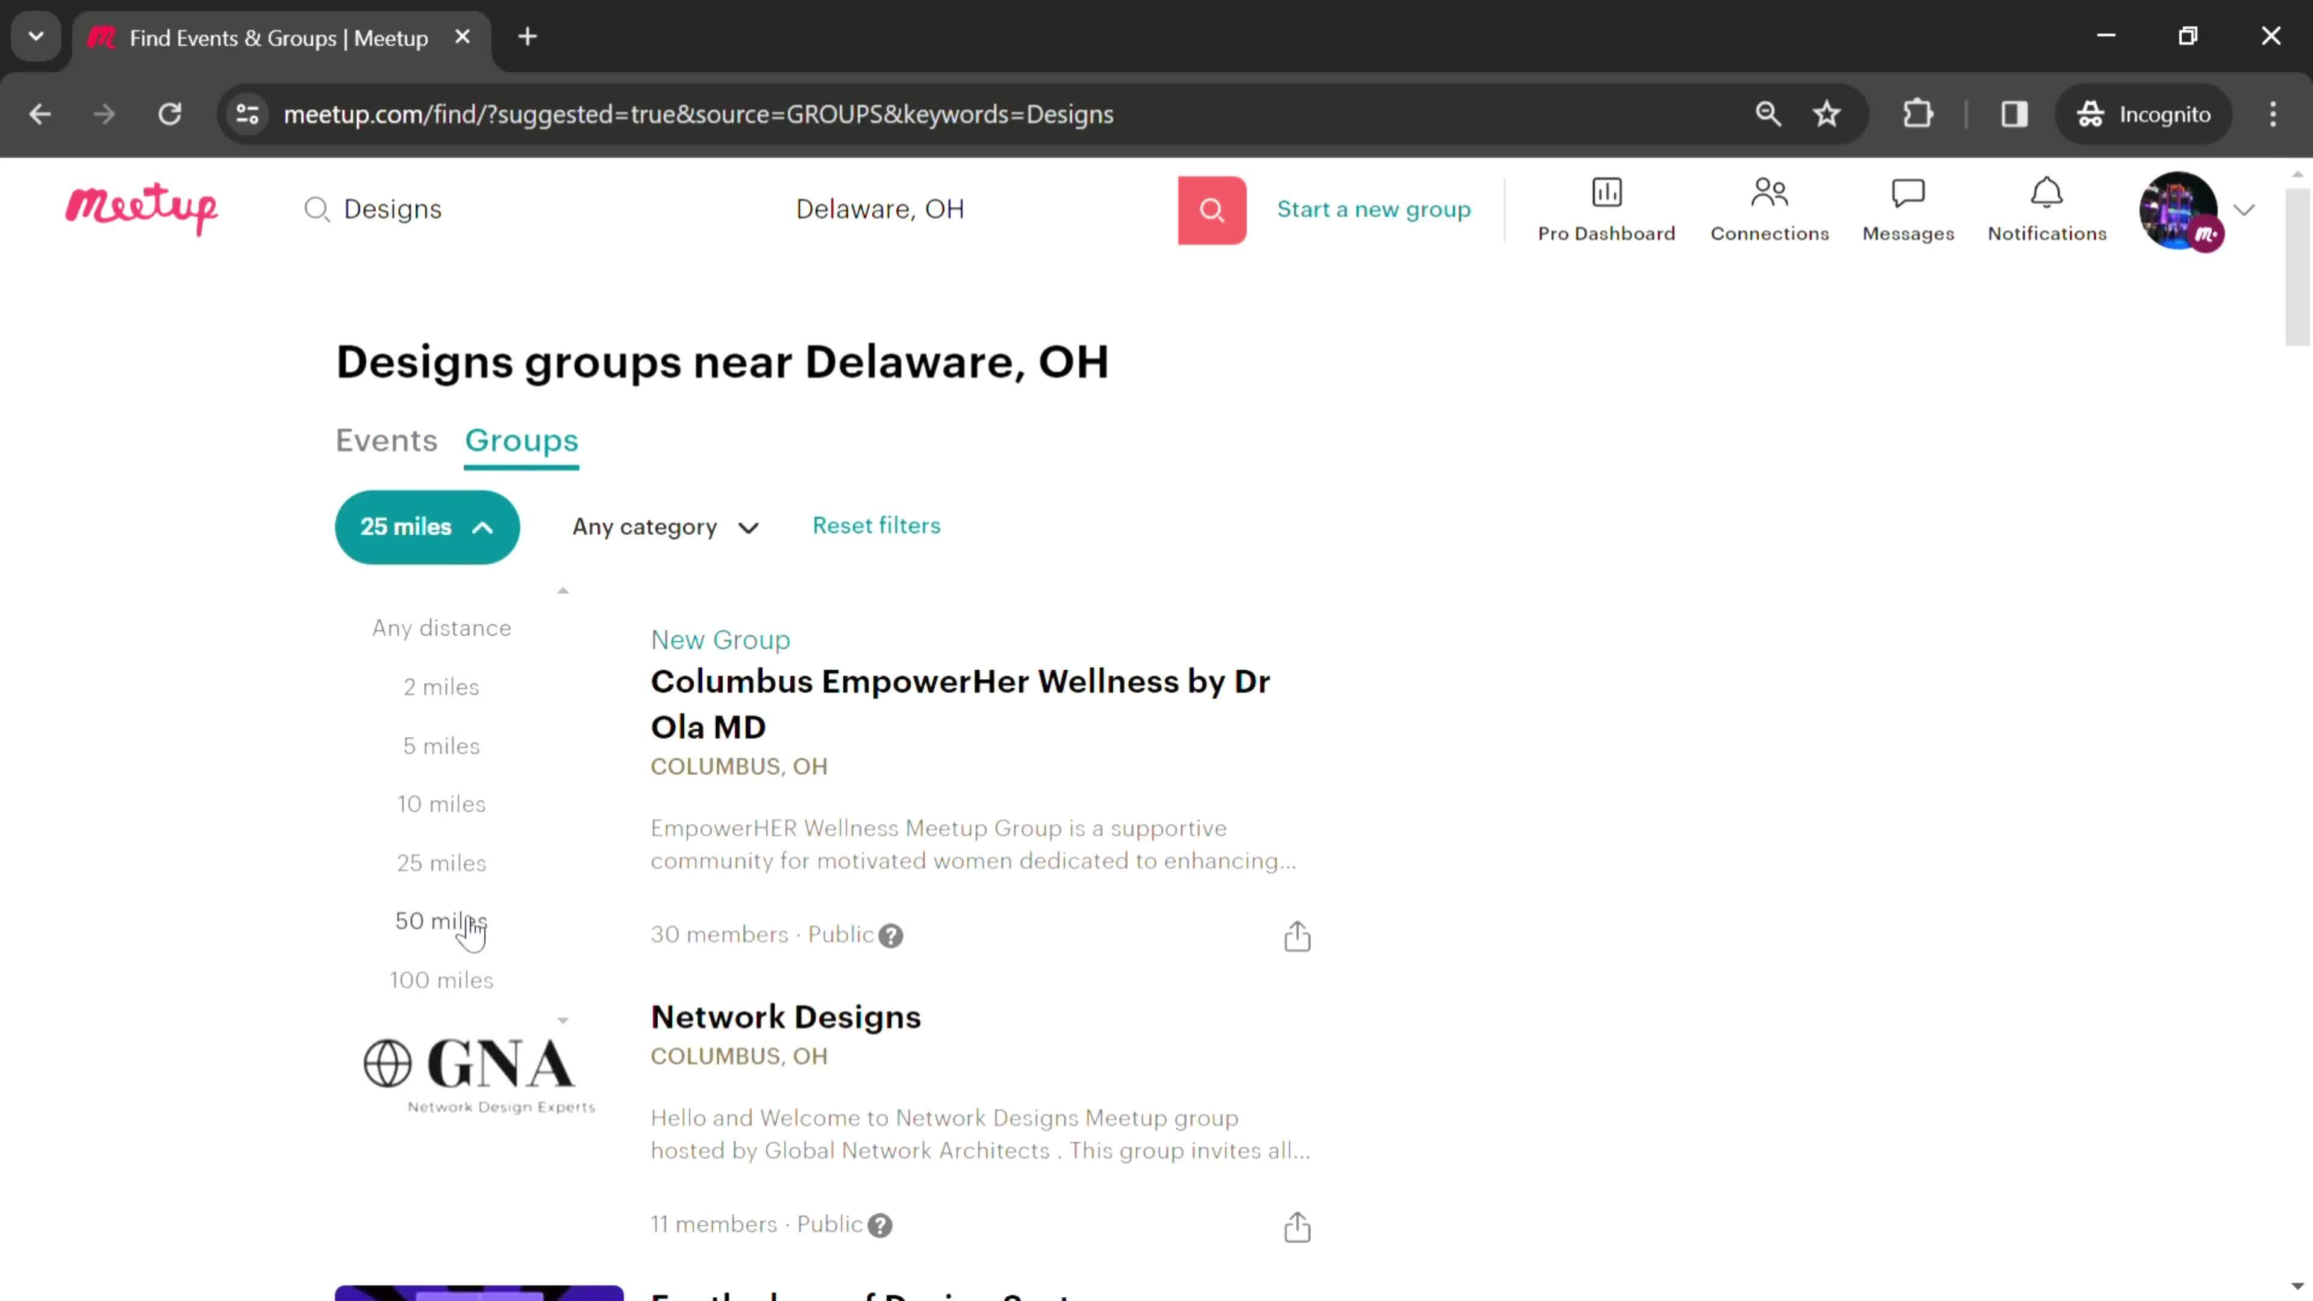
Task: Reload the page
Action: 170,114
